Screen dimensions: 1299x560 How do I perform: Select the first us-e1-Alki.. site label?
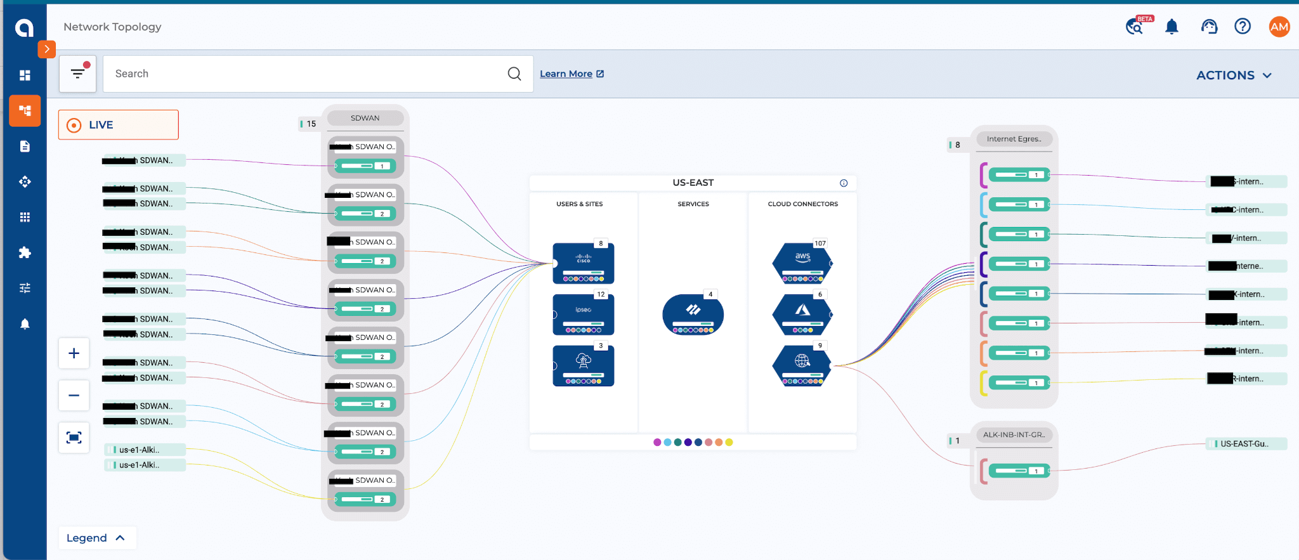(145, 450)
